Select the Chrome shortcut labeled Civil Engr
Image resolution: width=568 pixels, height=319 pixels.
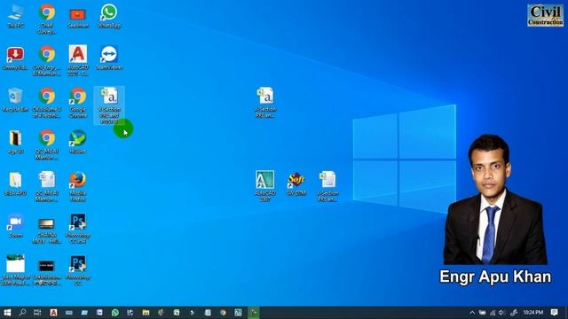click(47, 60)
